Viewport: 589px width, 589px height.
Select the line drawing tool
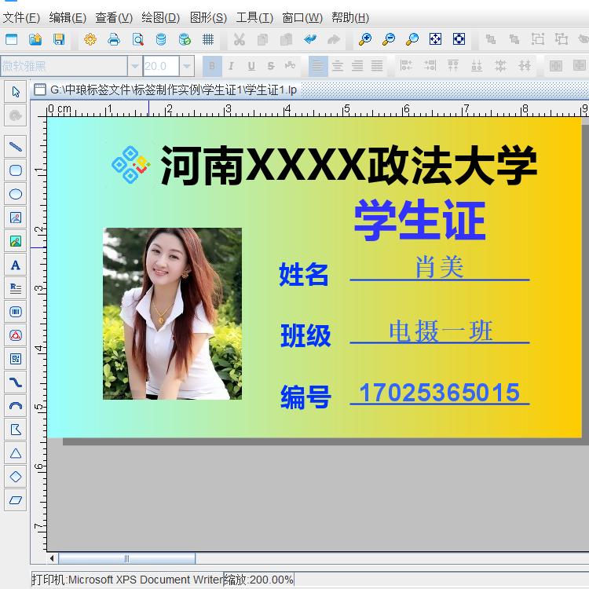tap(15, 147)
